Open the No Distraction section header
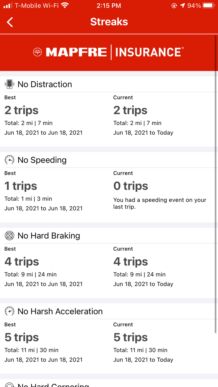The height and width of the screenshot is (387, 218). [x=45, y=84]
